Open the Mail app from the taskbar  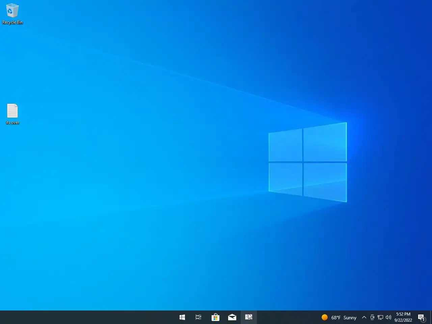tap(232, 317)
